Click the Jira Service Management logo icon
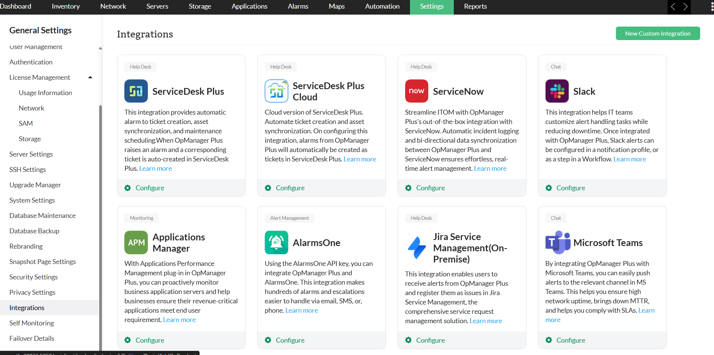The width and height of the screenshot is (714, 355). (417, 248)
